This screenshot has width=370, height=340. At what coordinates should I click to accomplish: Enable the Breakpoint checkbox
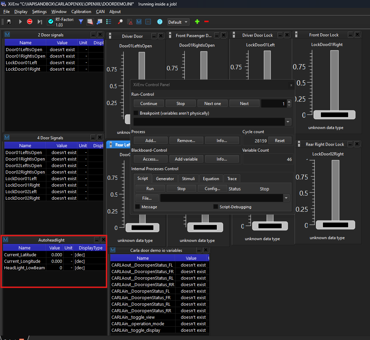pyautogui.click(x=135, y=113)
